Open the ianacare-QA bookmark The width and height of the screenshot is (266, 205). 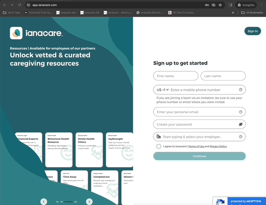point(90,12)
